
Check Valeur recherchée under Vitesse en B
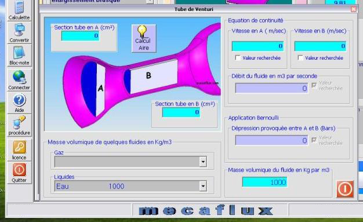300,57
